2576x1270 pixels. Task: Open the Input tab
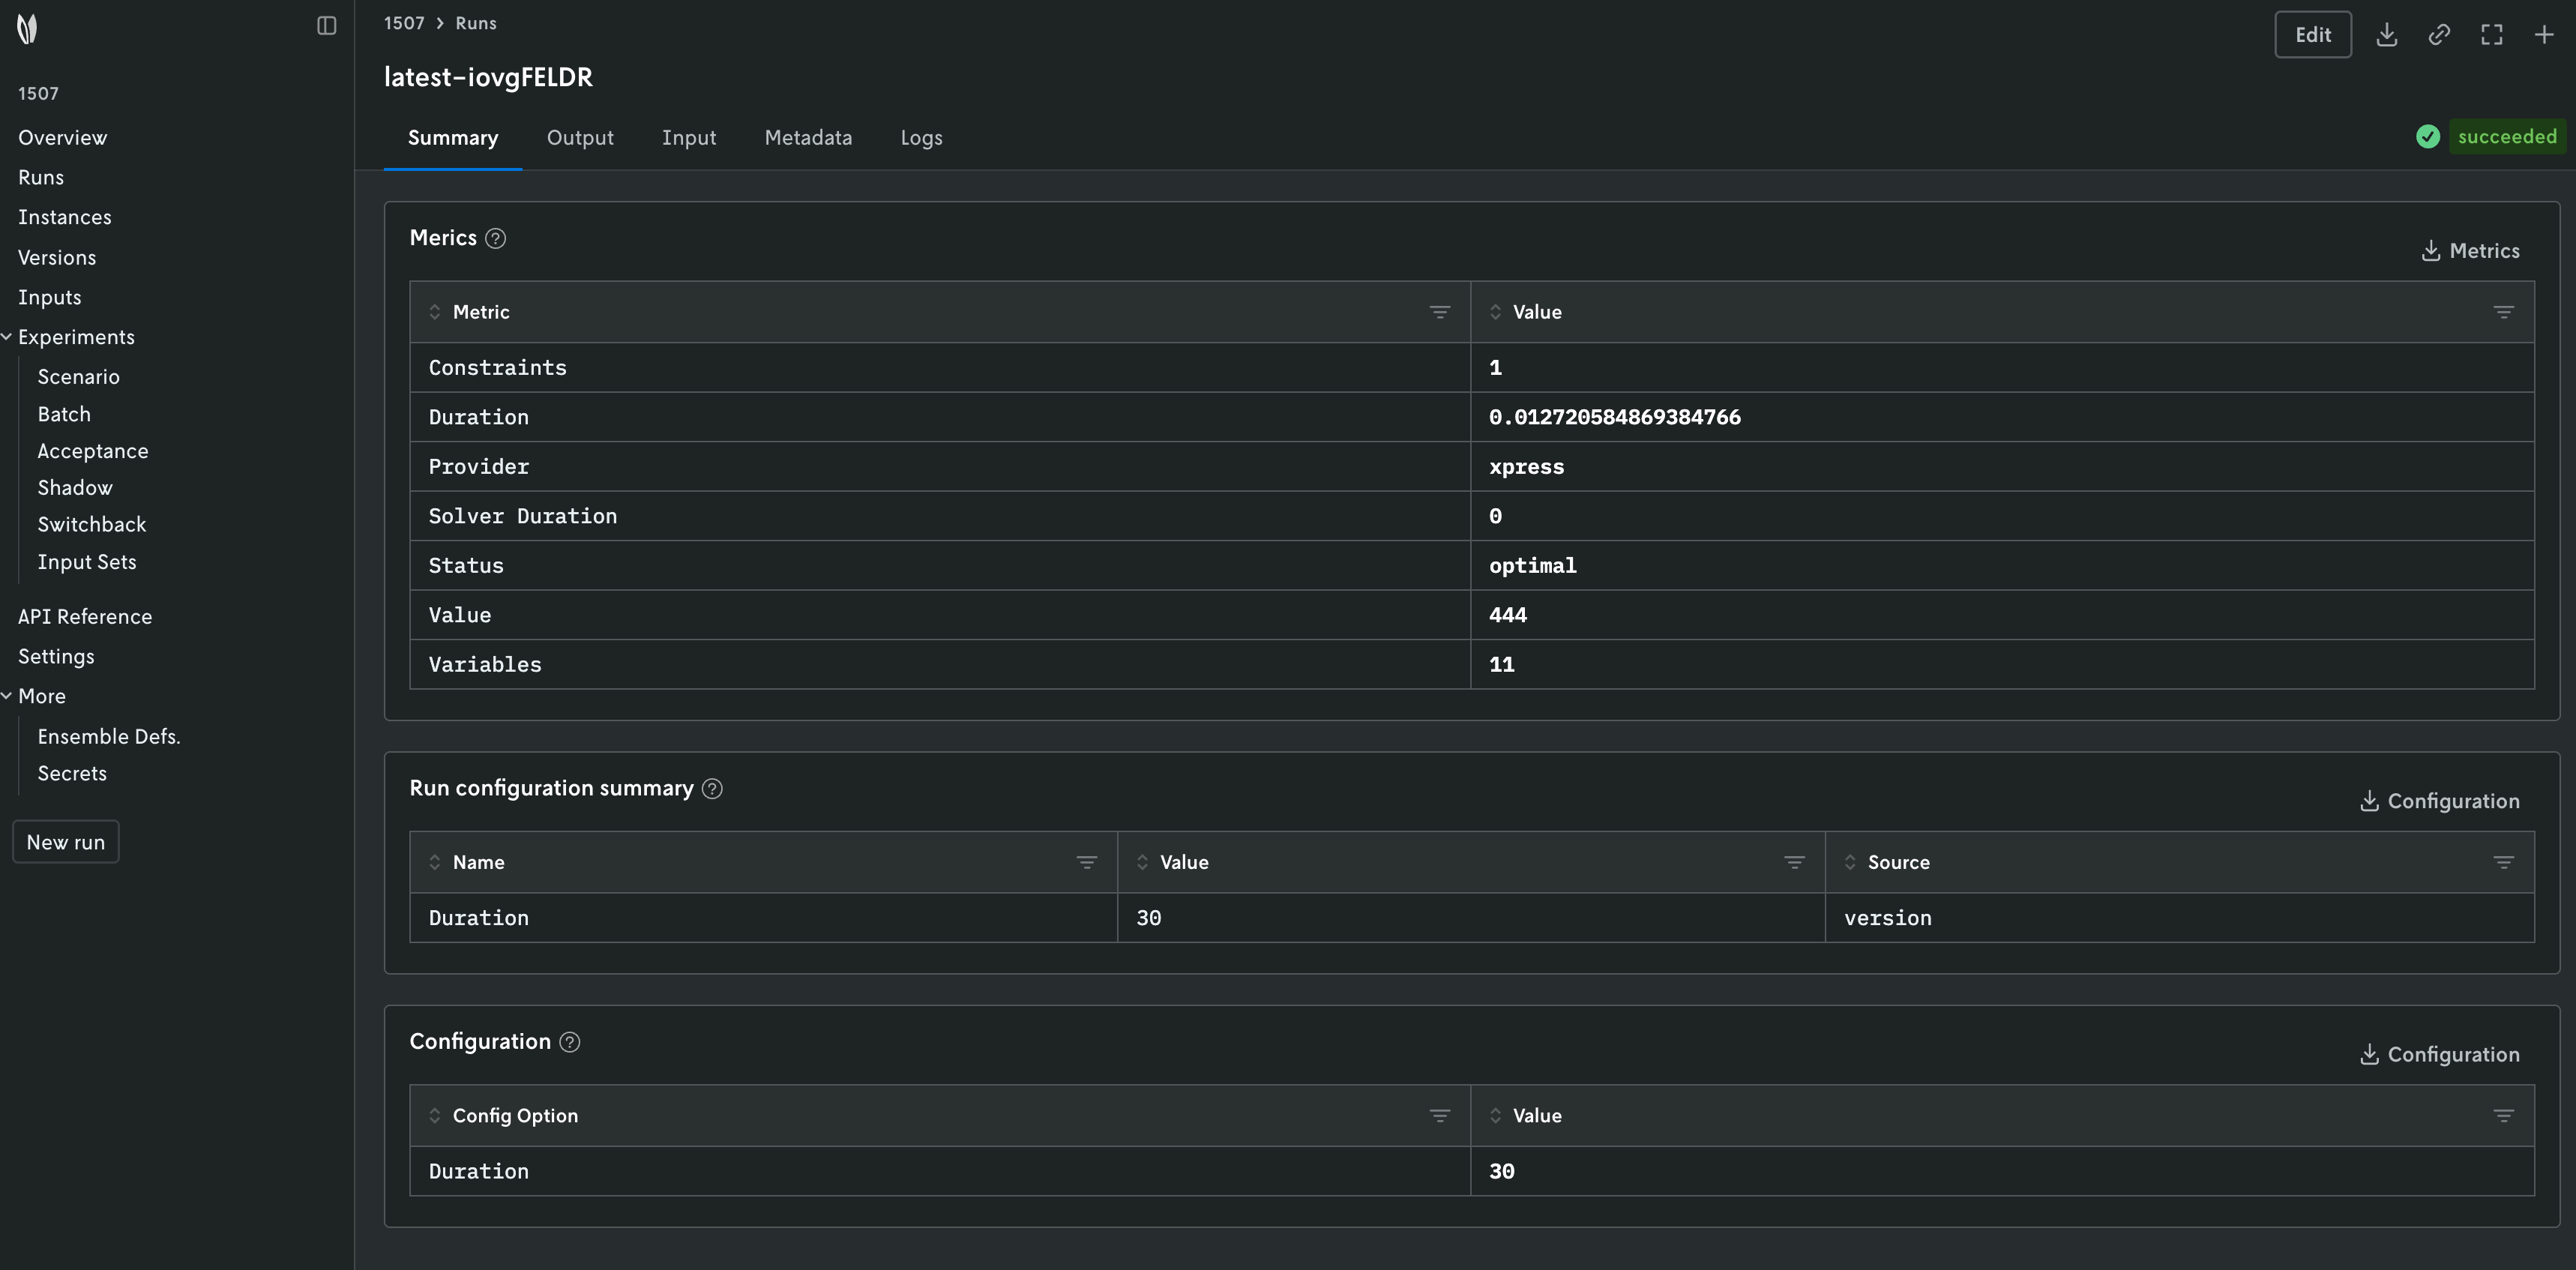689,138
